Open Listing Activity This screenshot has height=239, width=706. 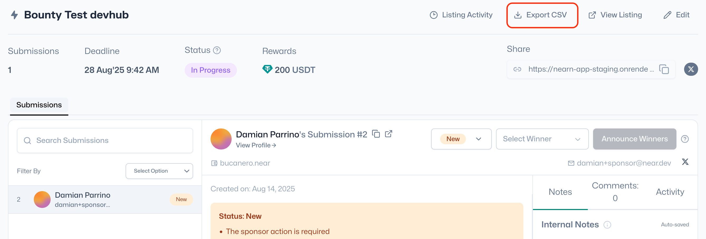(x=461, y=15)
